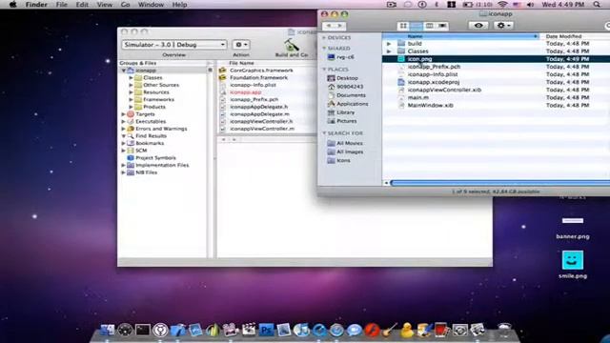Open the Trash in the Dock
Screen dimensions: 610x343
click(x=504, y=331)
